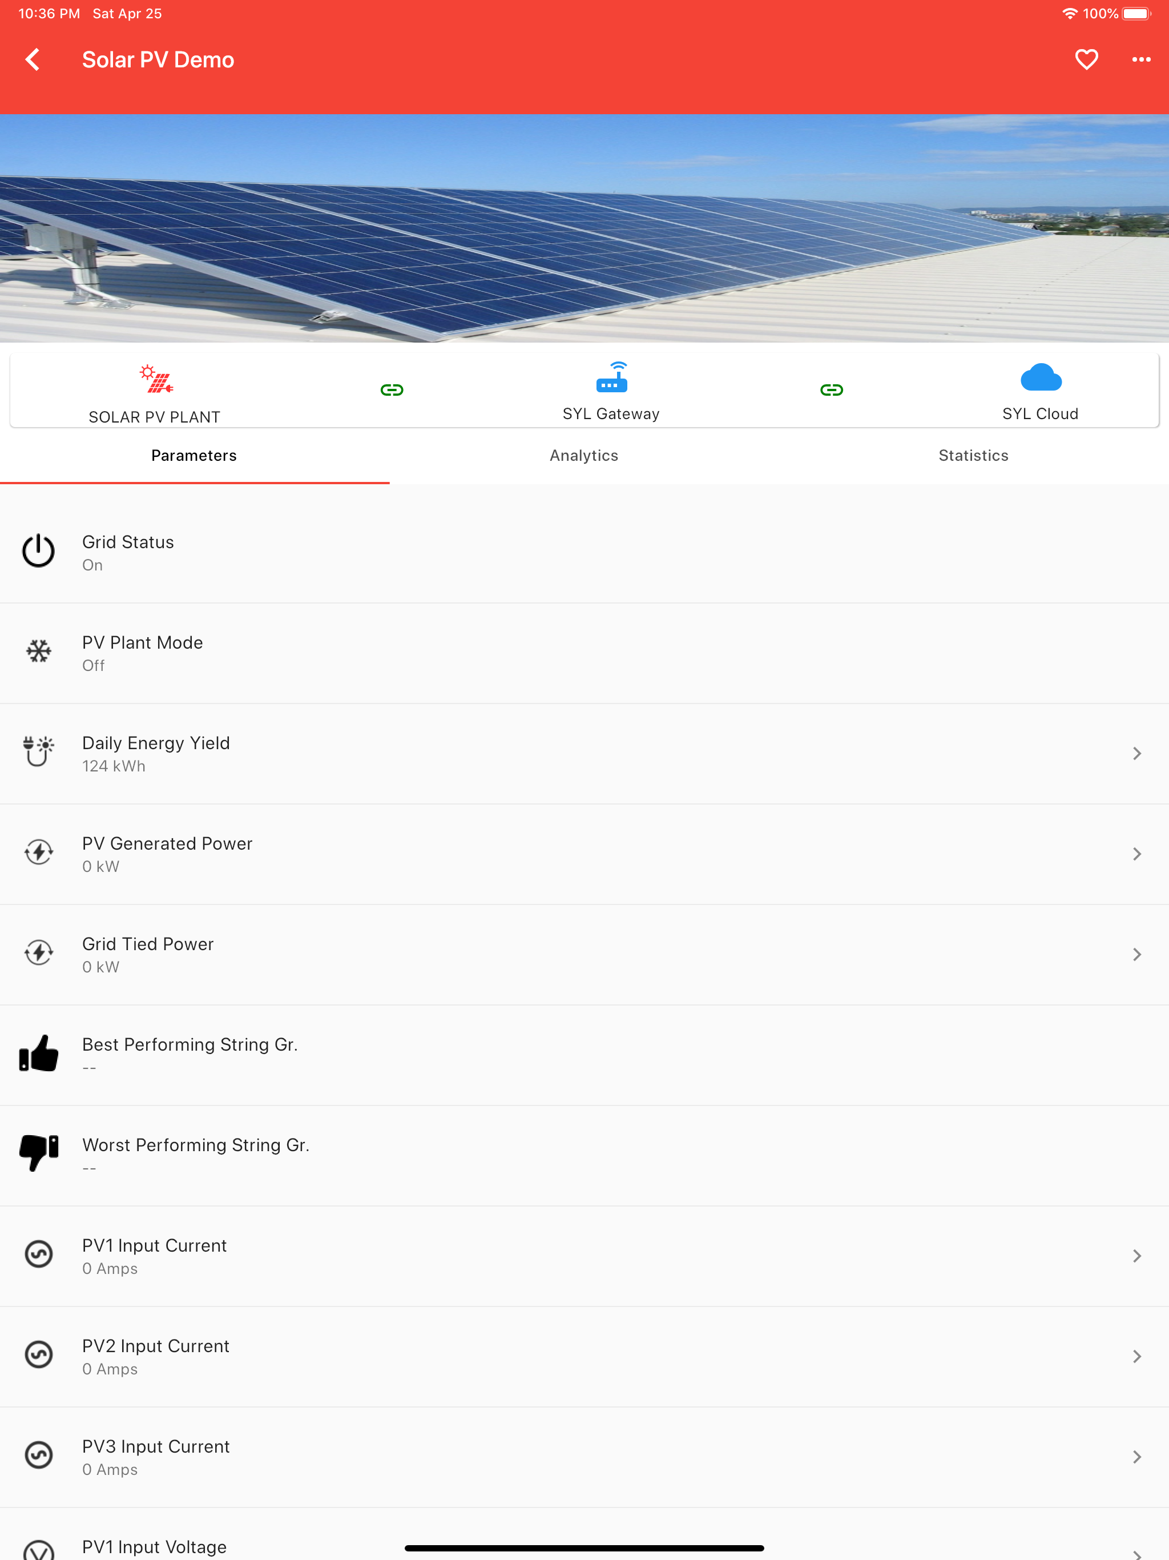The image size is (1169, 1560).
Task: Tap the PV Generated Power bolt icon
Action: 39,852
